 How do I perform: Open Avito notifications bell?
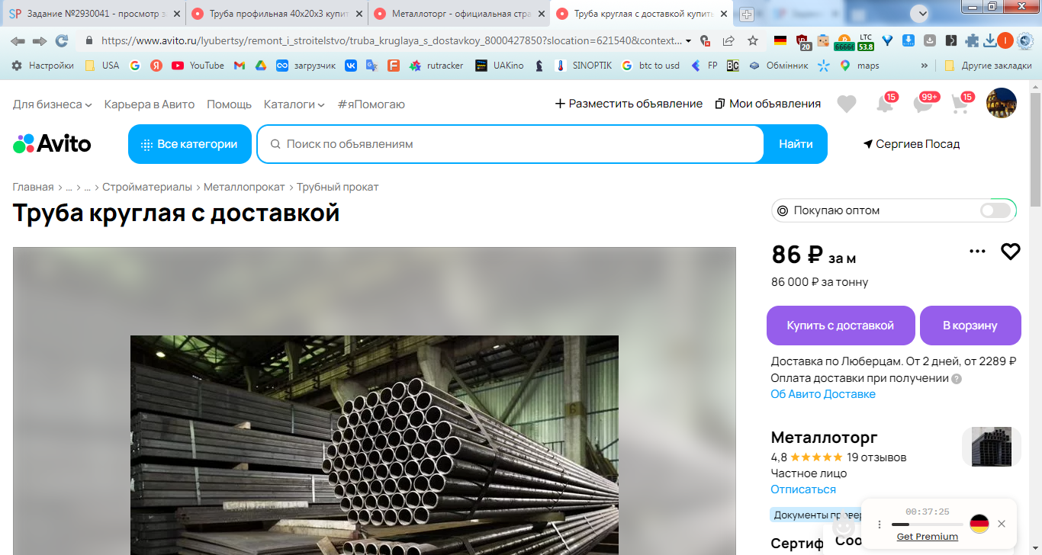coord(885,104)
